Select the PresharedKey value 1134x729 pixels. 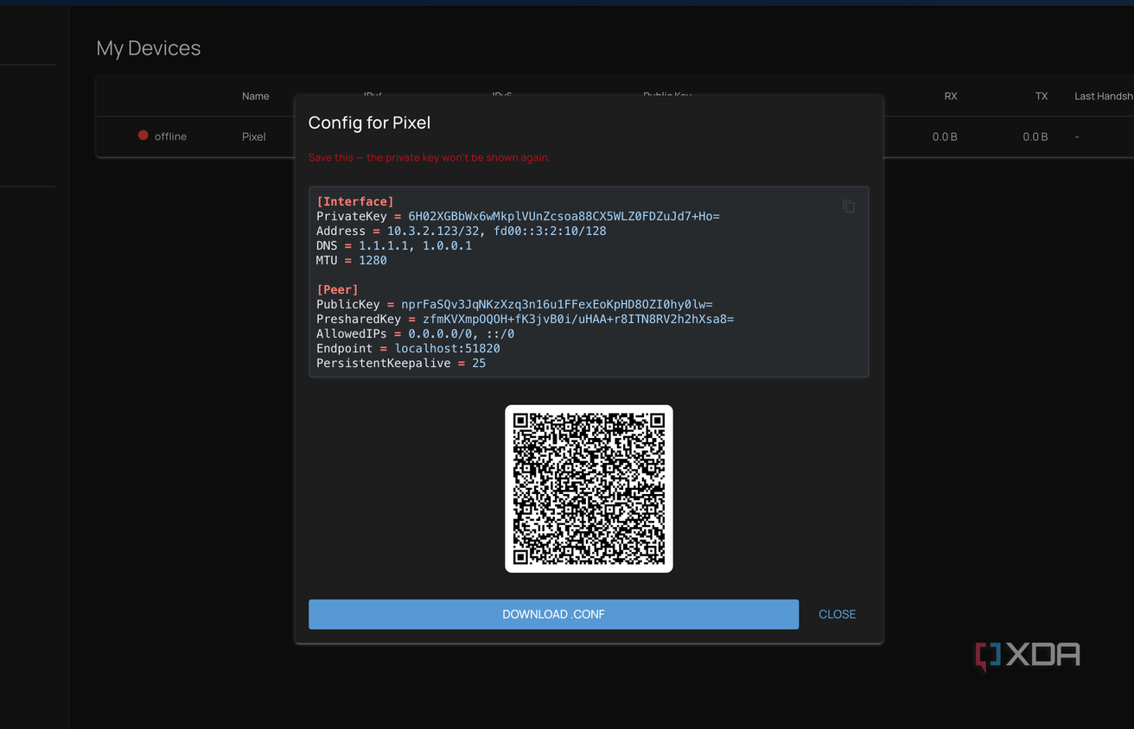pos(578,319)
